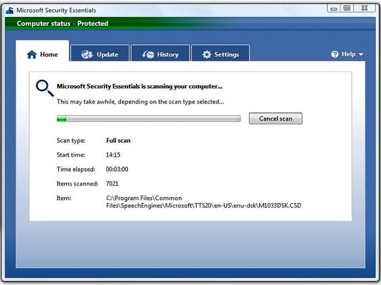Switch to the Home tab label
Image resolution: width=381 pixels, height=285 pixels.
coord(49,55)
